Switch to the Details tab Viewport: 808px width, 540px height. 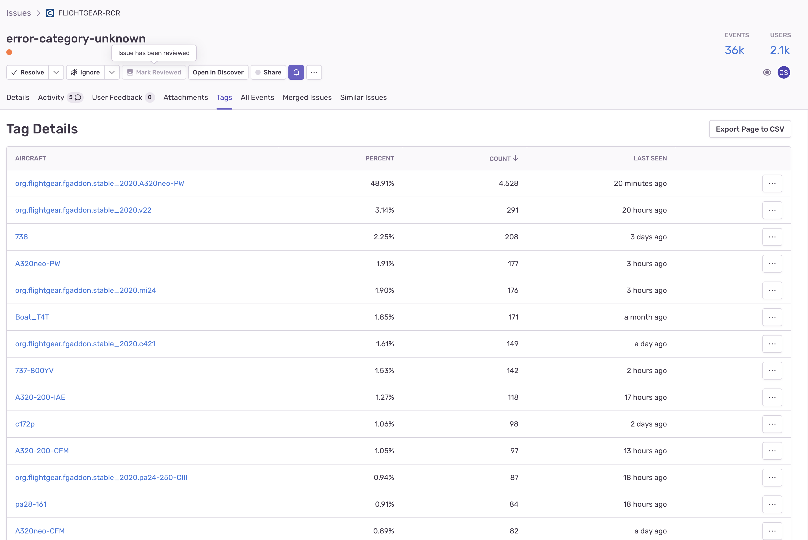(18, 98)
